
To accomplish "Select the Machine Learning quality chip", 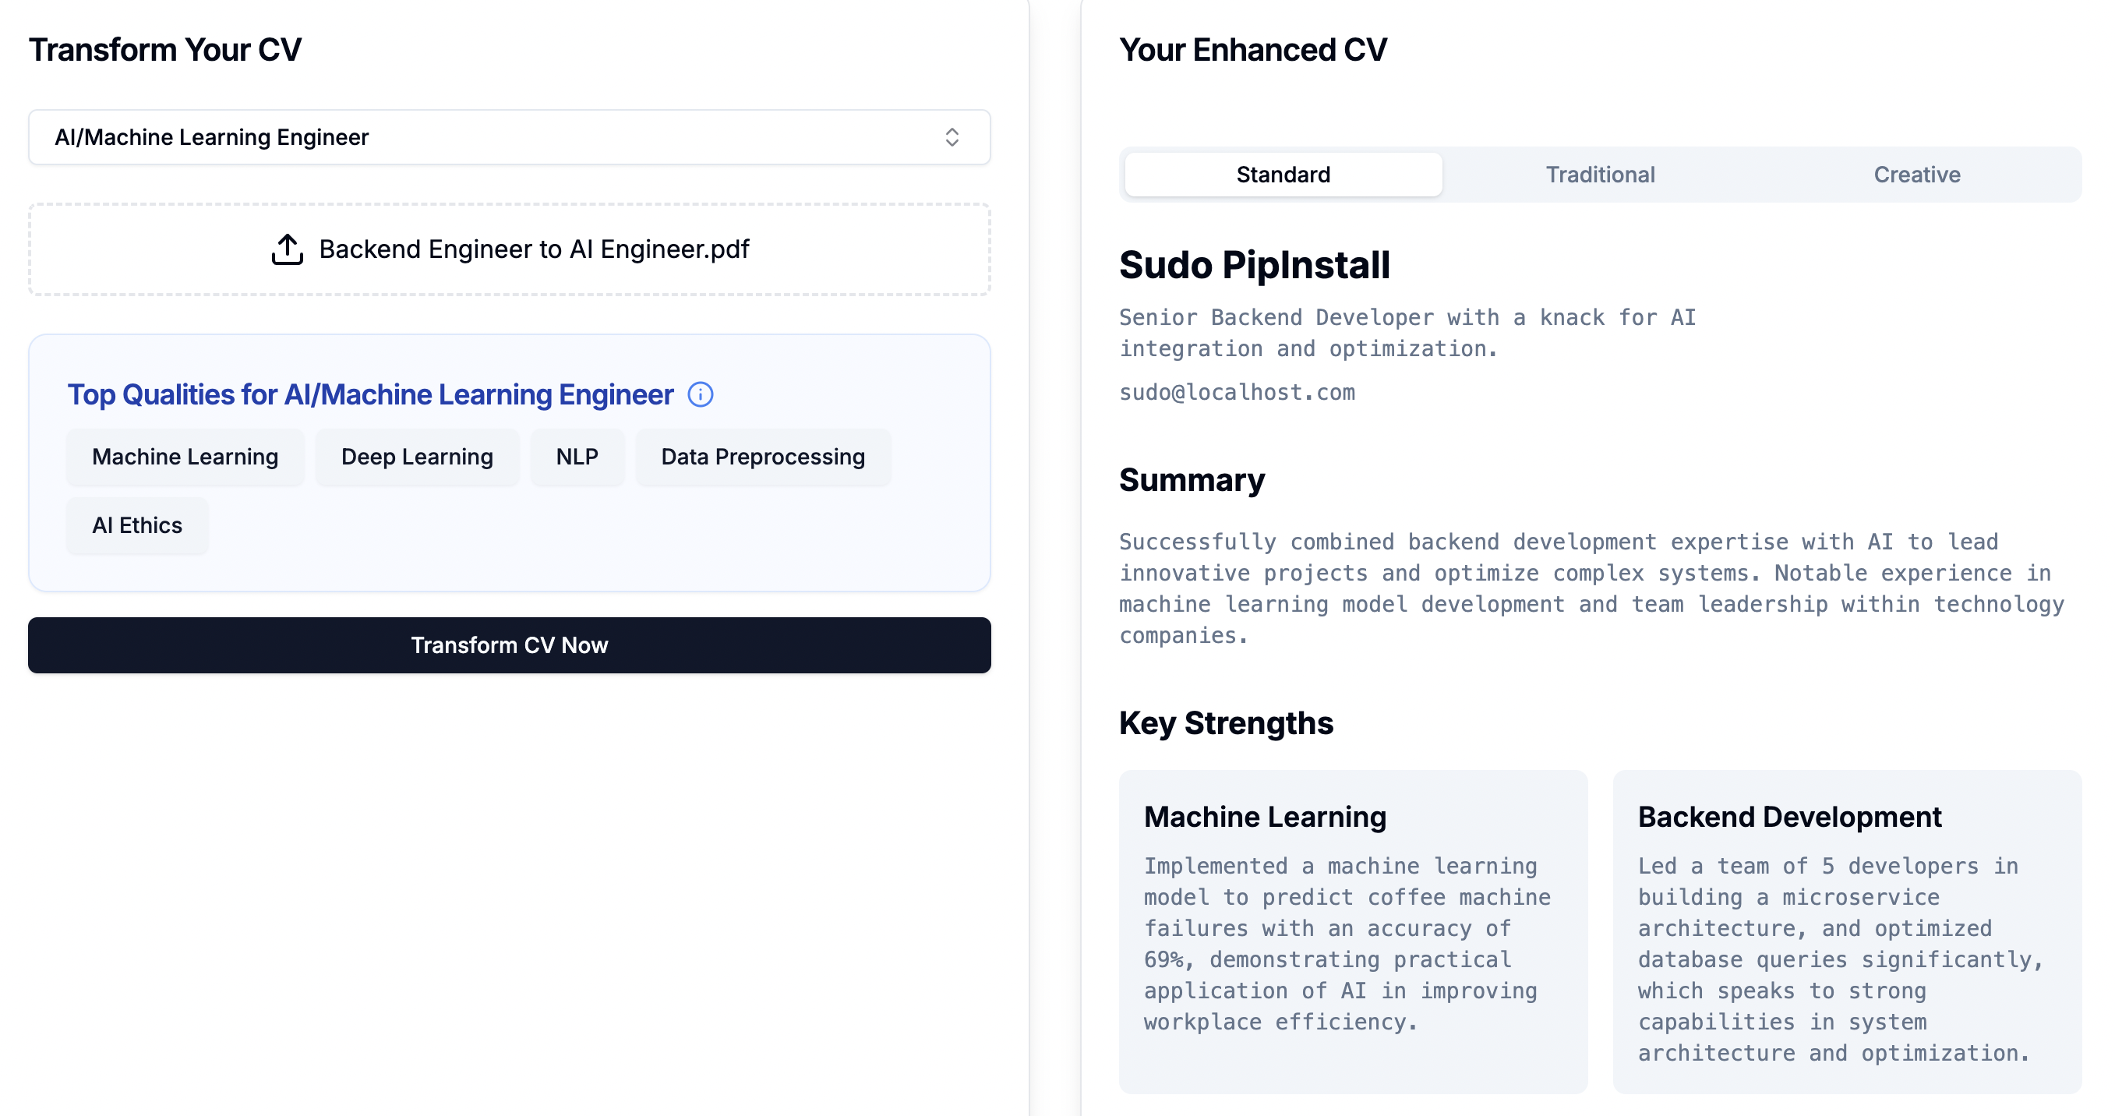I will point(185,457).
